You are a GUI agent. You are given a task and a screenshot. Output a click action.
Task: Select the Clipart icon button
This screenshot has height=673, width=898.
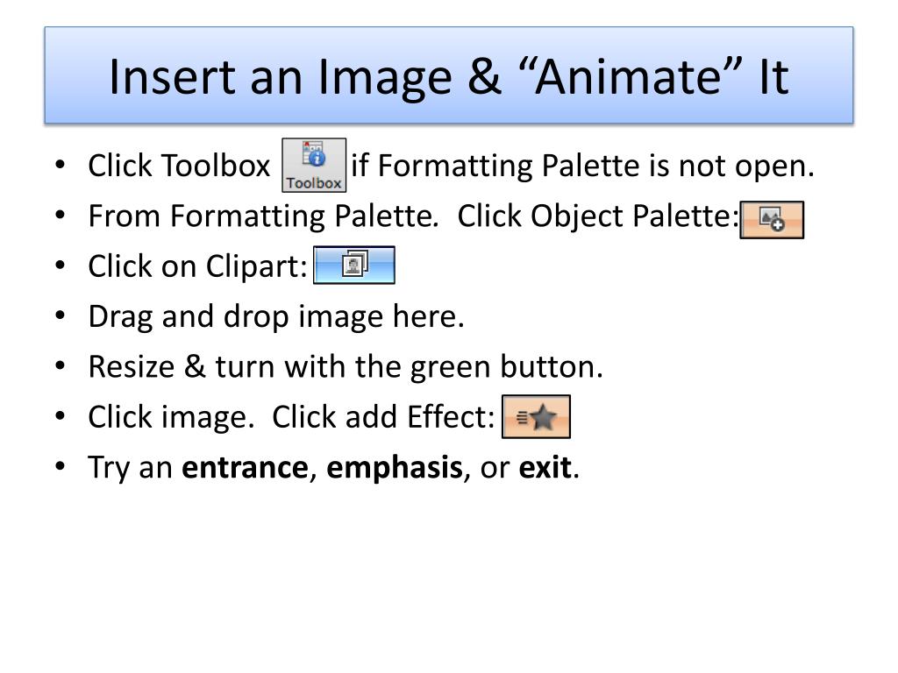(354, 265)
